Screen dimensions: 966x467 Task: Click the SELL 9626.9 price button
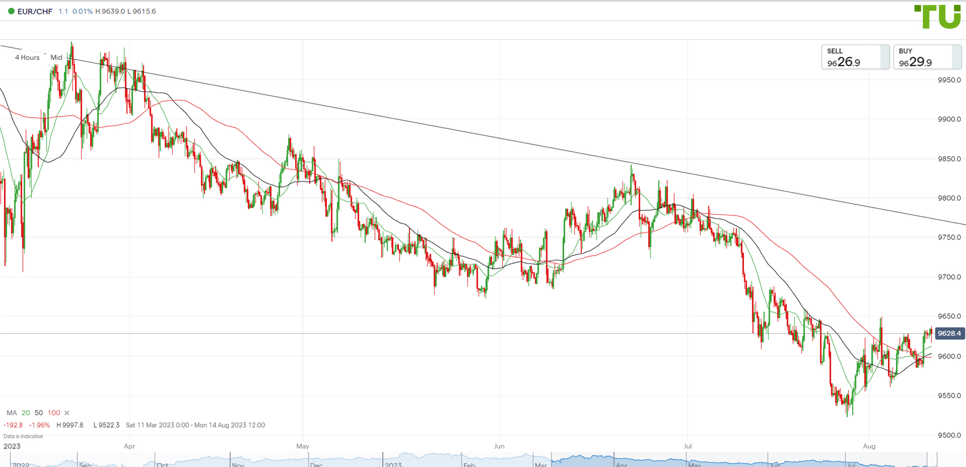(855, 57)
